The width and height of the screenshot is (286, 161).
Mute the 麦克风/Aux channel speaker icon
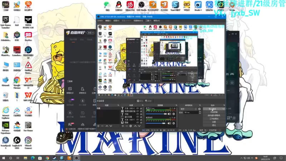[x=169, y=114]
